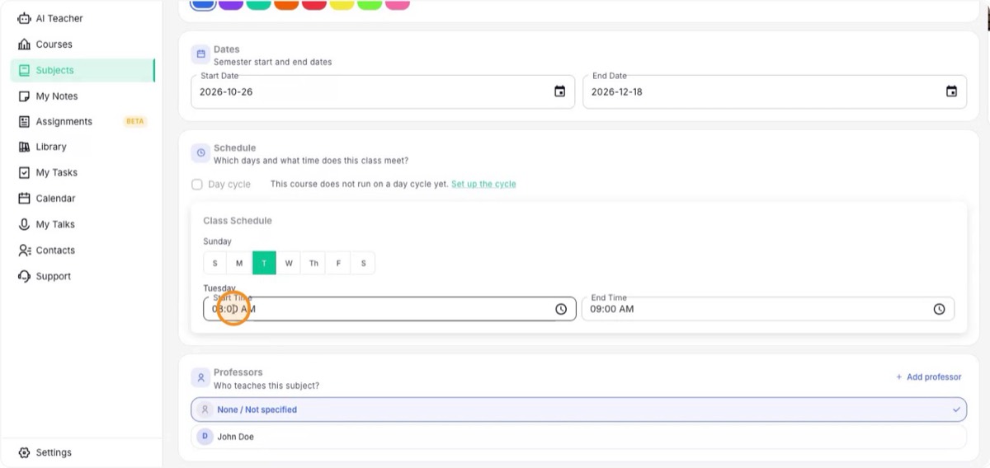Click the Schedule section clock icon
This screenshot has height=468, width=990.
200,153
